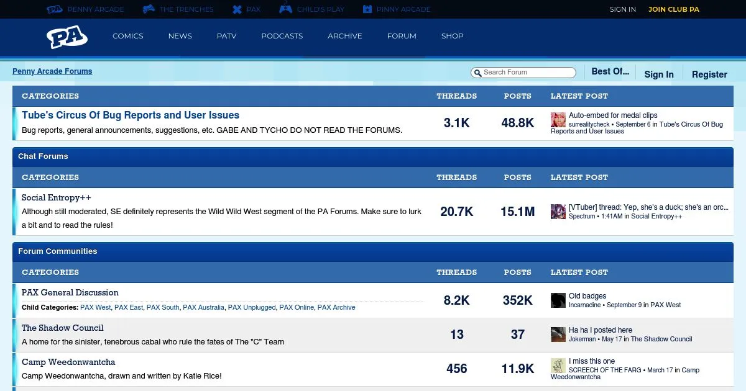Click the search magnifier icon
Viewport: 746px width, 391px height.
pos(477,73)
